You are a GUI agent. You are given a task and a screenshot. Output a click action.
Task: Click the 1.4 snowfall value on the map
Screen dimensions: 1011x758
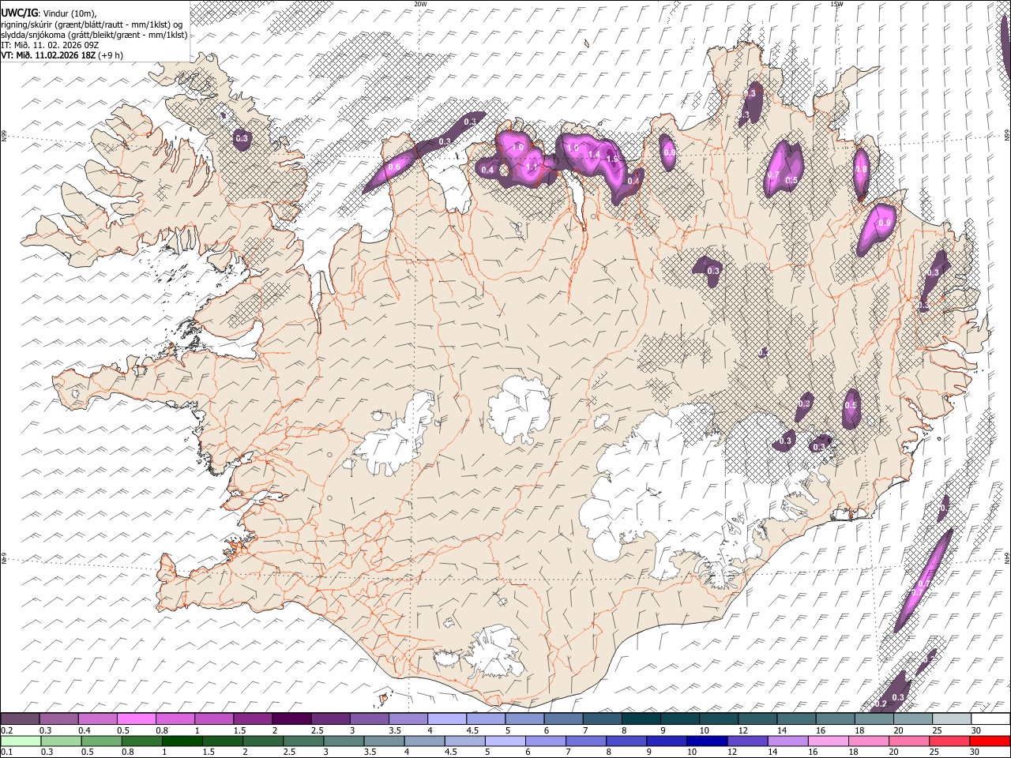pyautogui.click(x=594, y=154)
